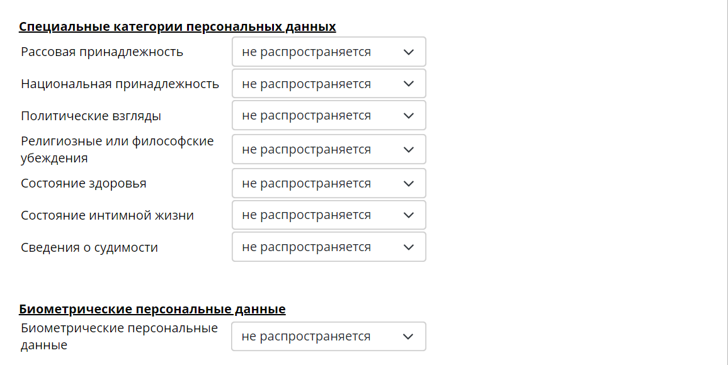Screen dimensions: 728x365
Task: Open the Состояние здоровья dropdown
Action: pyautogui.click(x=315, y=184)
